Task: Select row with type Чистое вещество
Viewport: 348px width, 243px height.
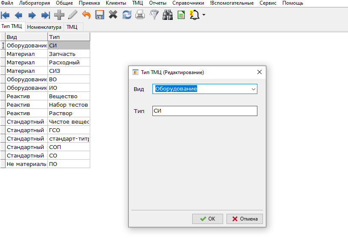Action: 45,122
